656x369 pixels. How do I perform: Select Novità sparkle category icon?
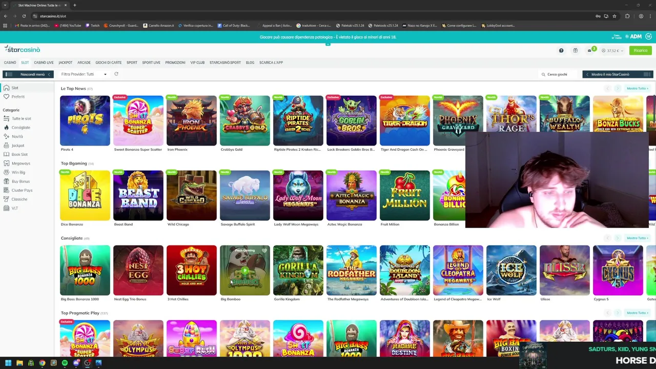(6, 136)
